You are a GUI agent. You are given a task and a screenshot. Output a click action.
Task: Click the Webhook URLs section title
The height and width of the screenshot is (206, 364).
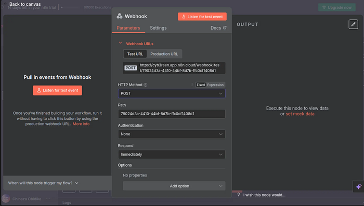[139, 44]
